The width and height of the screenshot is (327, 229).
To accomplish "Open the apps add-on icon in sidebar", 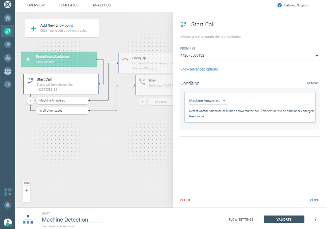I will pyautogui.click(x=7, y=192).
